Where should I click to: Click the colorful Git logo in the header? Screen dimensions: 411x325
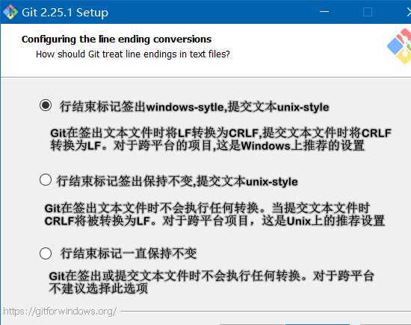point(400,46)
